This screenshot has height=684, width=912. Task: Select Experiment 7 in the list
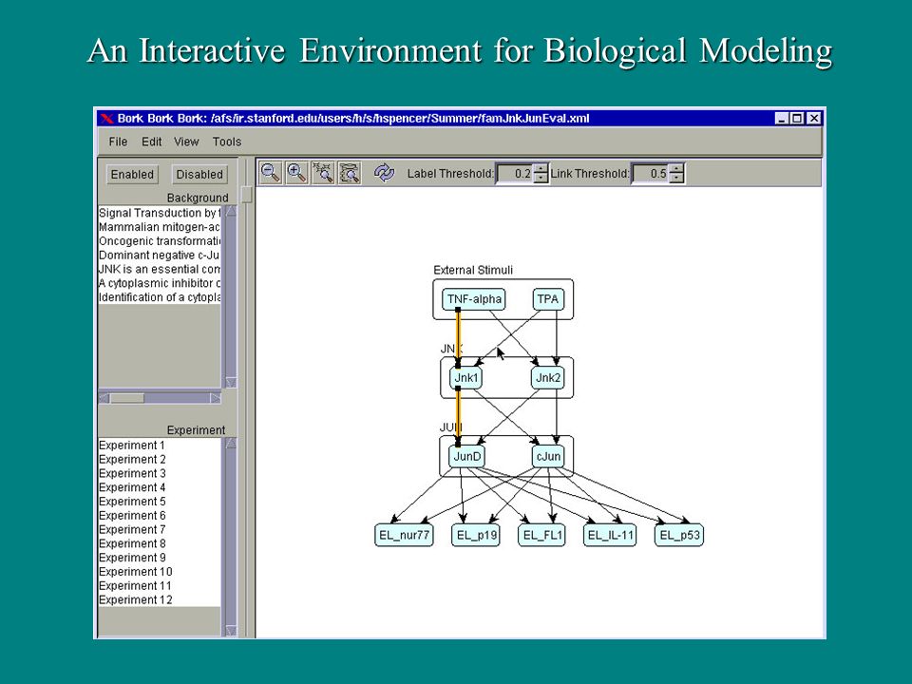pos(160,529)
